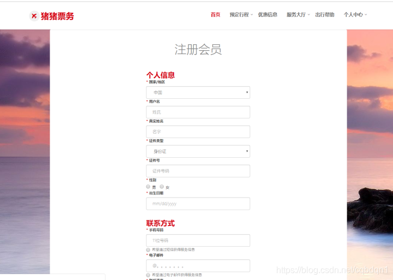The width and height of the screenshot is (393, 280).
Task: Open the 证件类型 dropdown showing 身份证
Action: (x=198, y=151)
